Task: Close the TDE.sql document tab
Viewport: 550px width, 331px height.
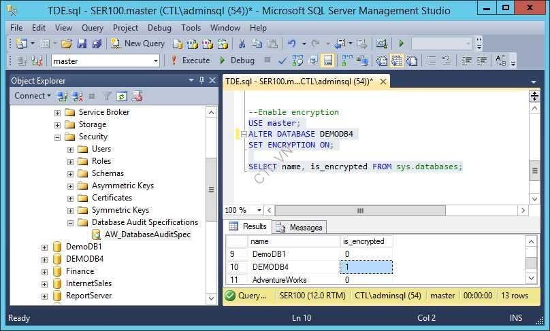Action: [x=383, y=82]
